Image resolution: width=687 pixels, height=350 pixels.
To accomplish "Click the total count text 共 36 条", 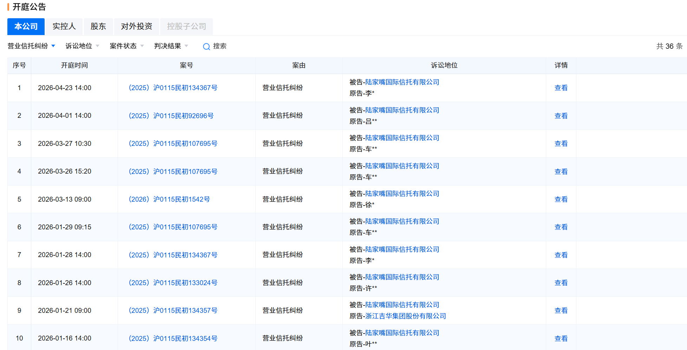I will (x=669, y=46).
